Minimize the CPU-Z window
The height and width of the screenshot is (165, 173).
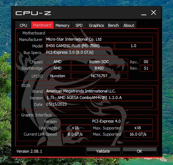[x=144, y=13]
